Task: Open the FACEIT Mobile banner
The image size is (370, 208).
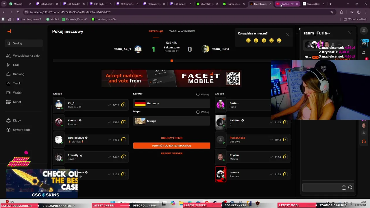Action: (172, 78)
